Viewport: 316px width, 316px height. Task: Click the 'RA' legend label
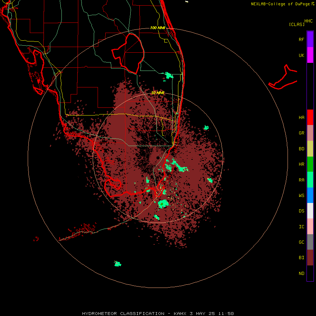[301, 180]
